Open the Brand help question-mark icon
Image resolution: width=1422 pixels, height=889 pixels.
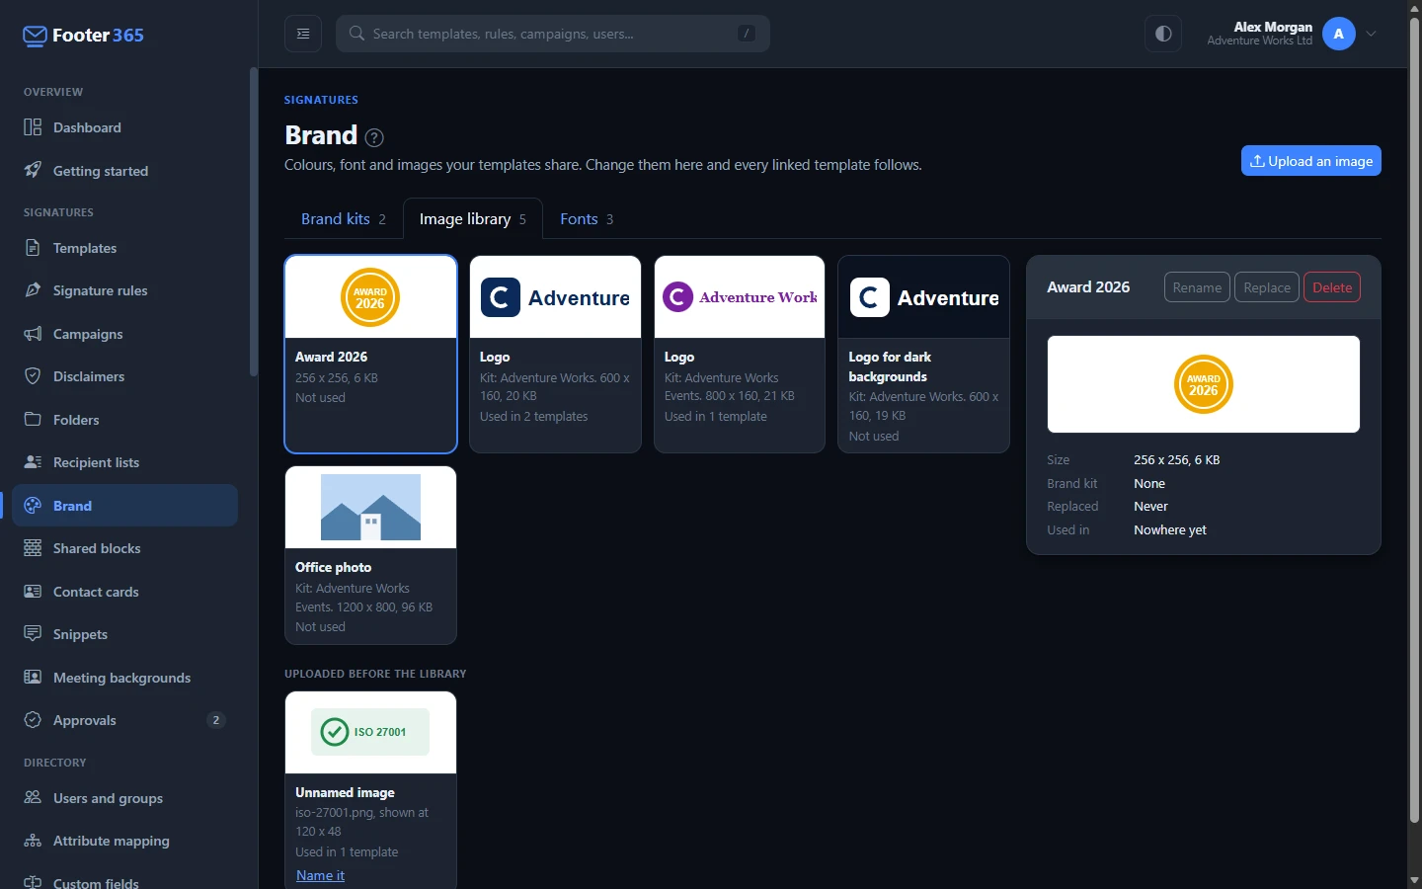point(374,137)
